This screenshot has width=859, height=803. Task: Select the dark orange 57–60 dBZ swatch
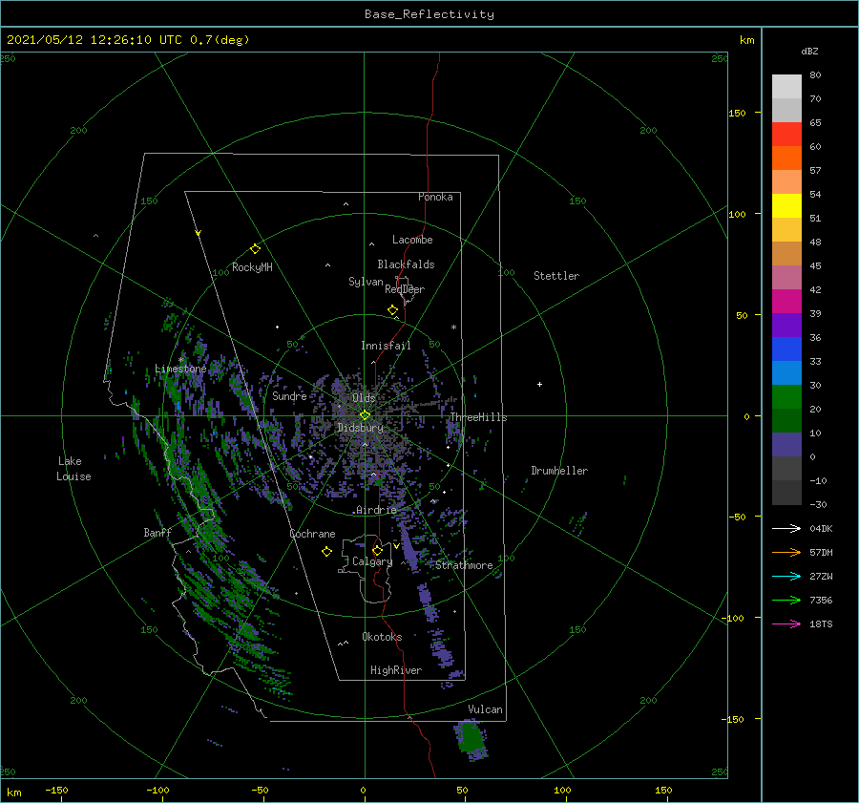click(786, 158)
